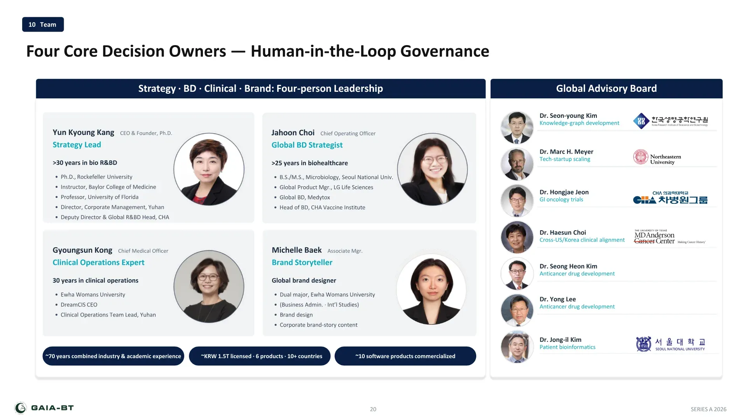Click Dr. Seon-young Kim's advisor photo
This screenshot has width=746, height=420.
517,128
